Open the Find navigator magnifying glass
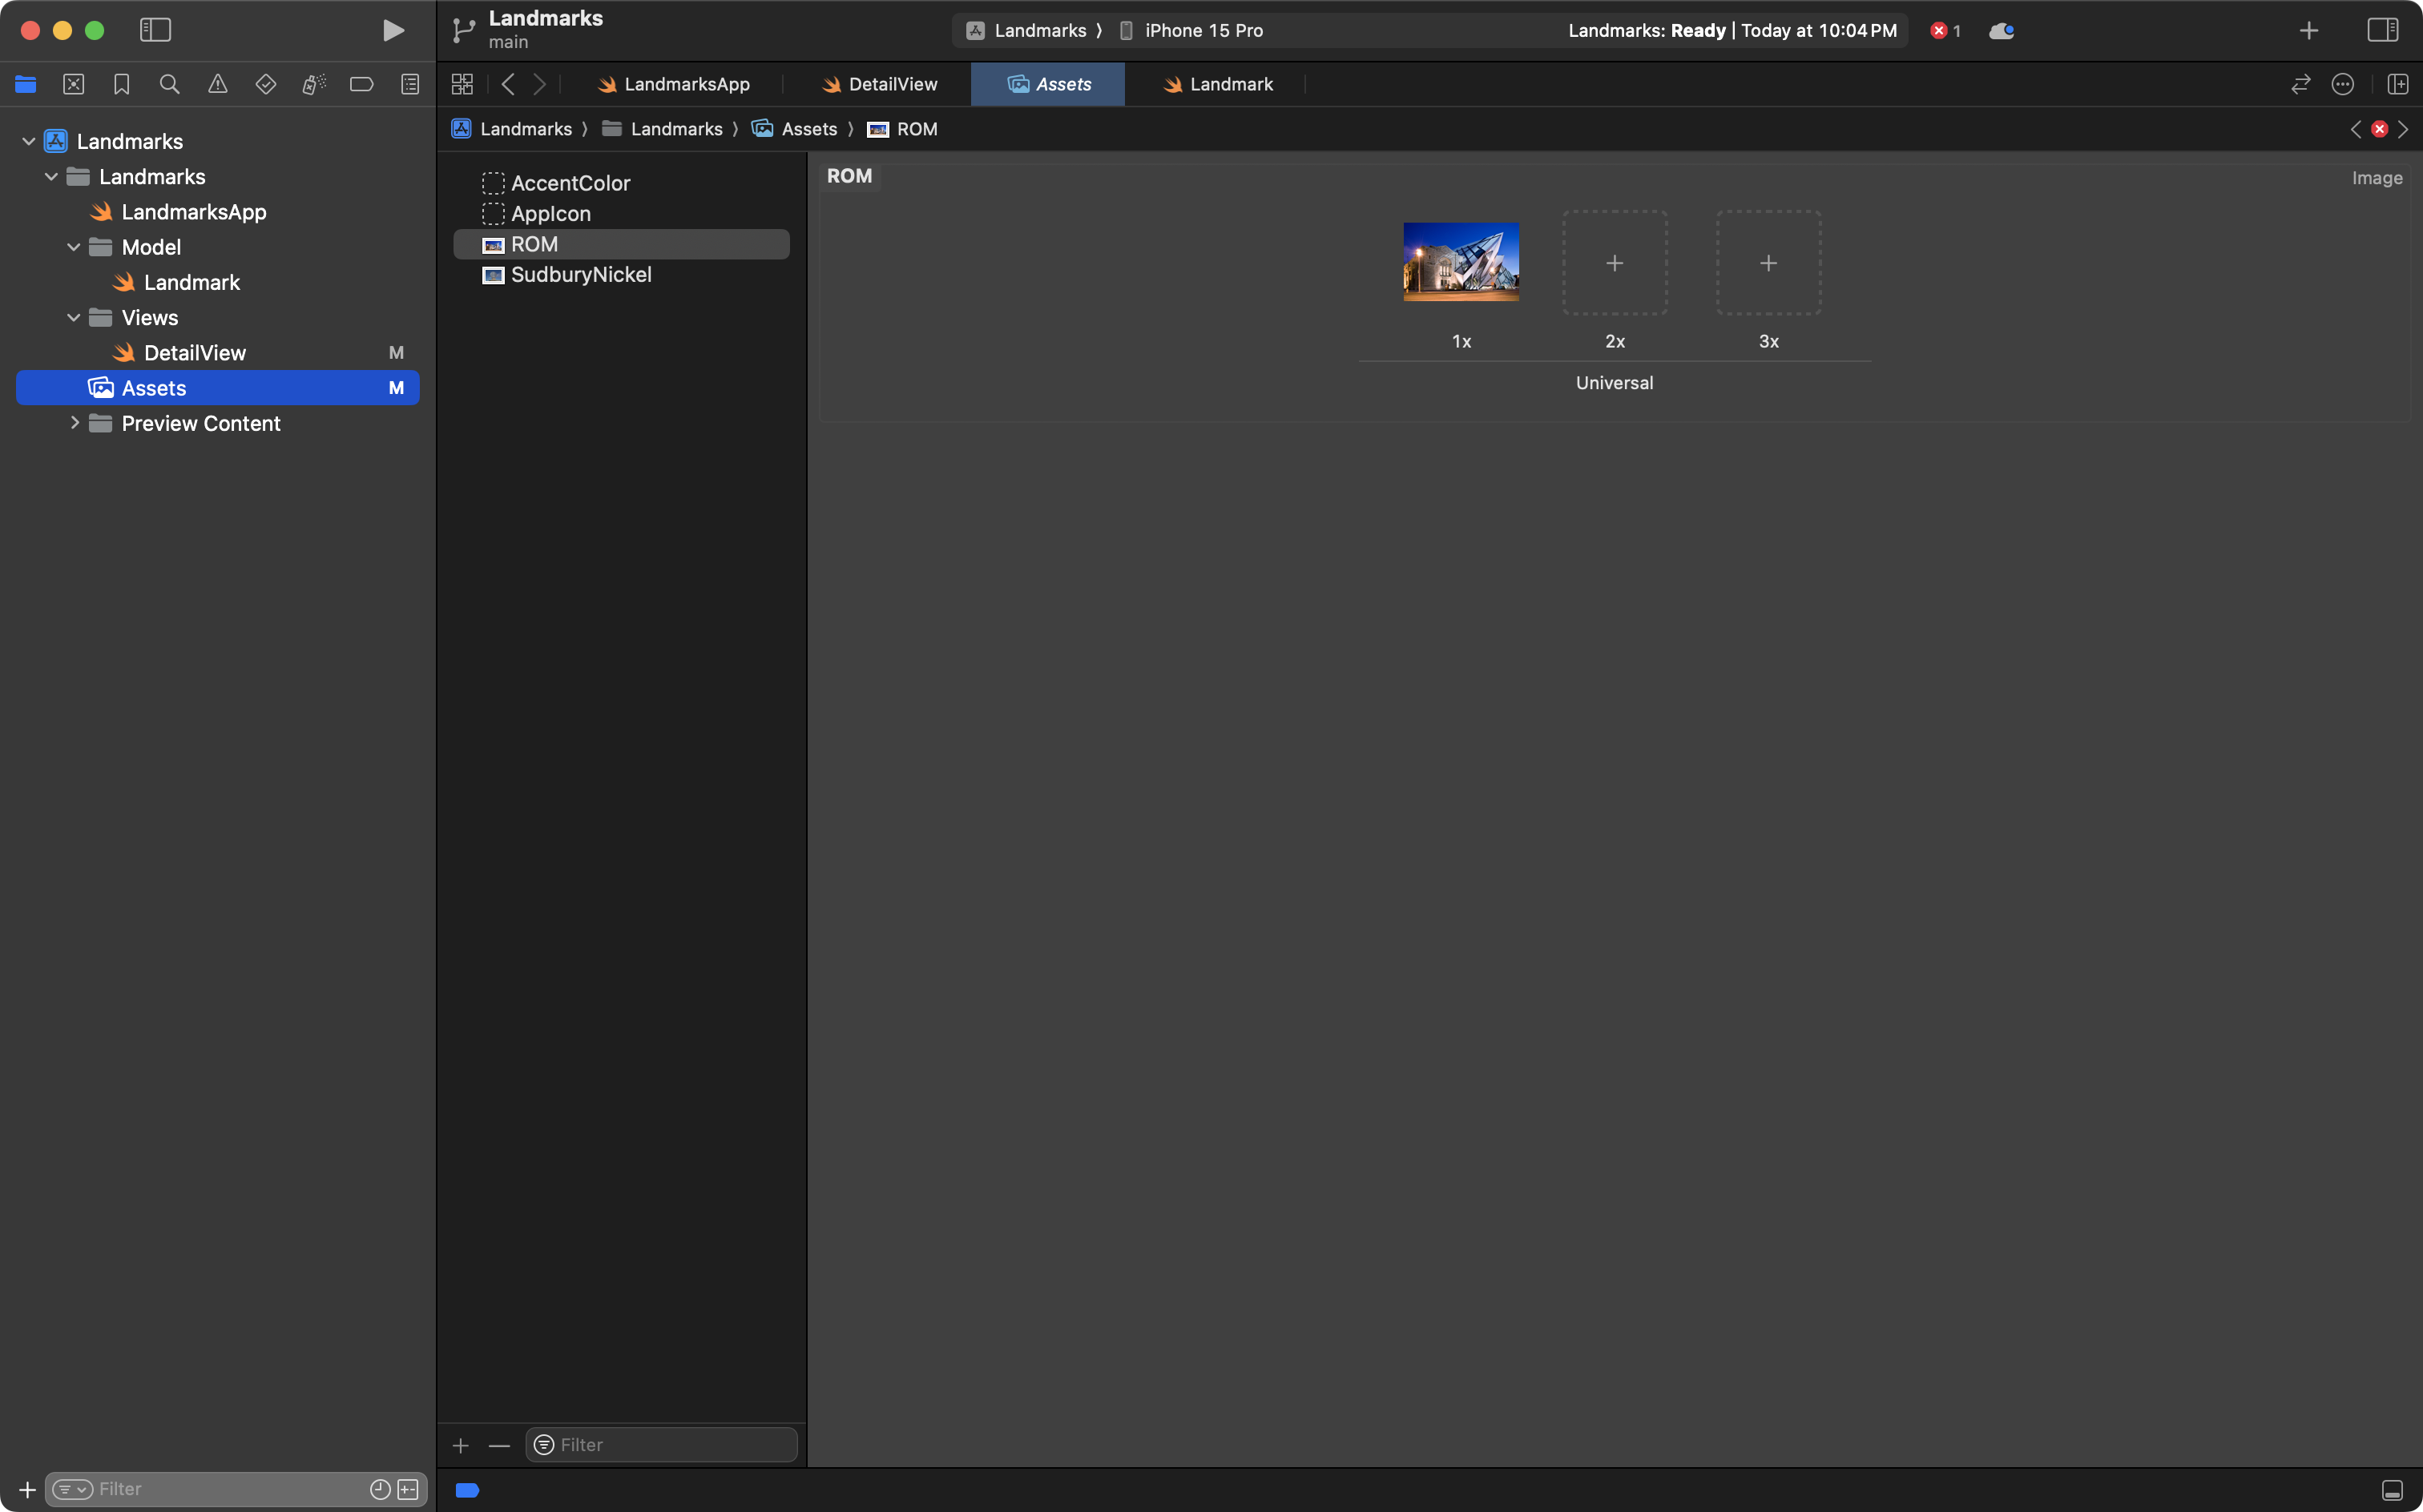Screen dimensions: 2423x1512 click(x=169, y=84)
